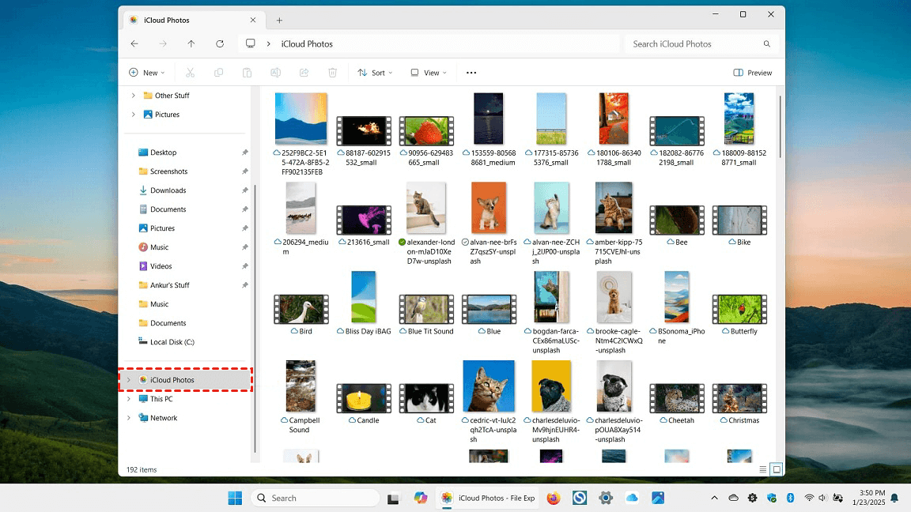Screen dimensions: 911x512
Task: Click the Refresh icon in navigation bar
Action: pos(220,44)
